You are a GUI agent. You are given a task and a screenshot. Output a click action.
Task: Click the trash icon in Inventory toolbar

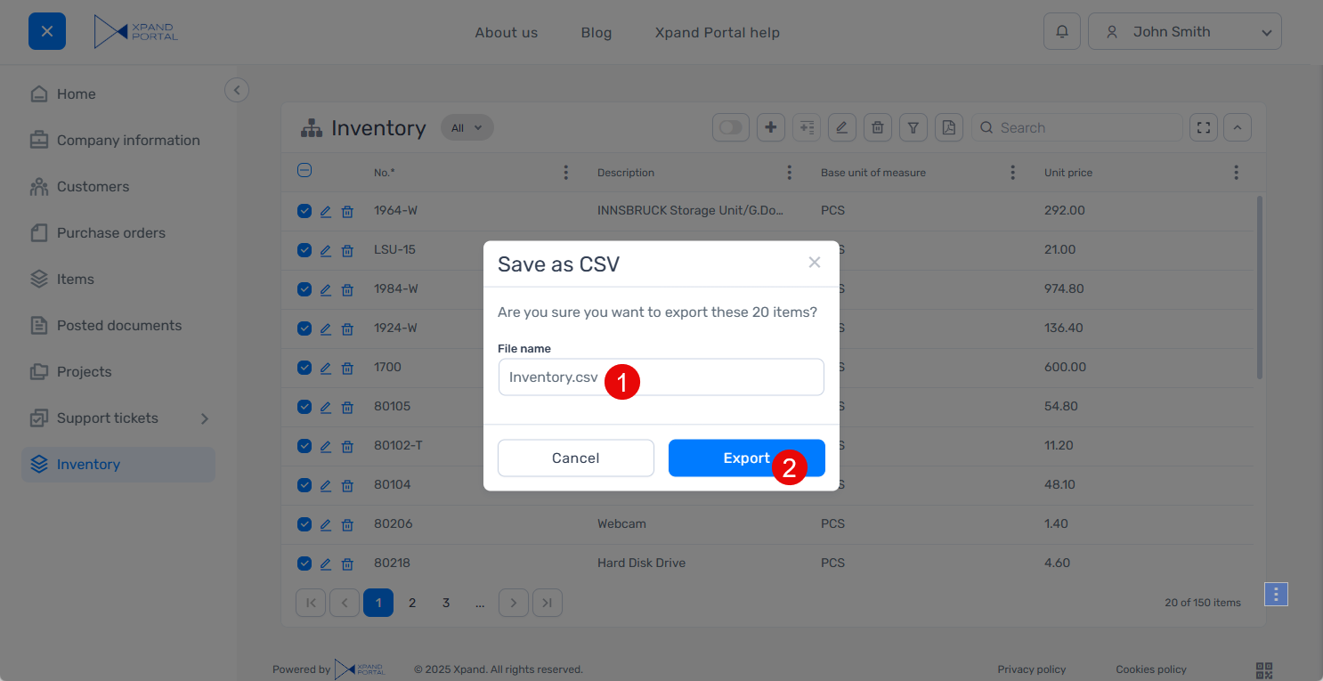tap(877, 128)
